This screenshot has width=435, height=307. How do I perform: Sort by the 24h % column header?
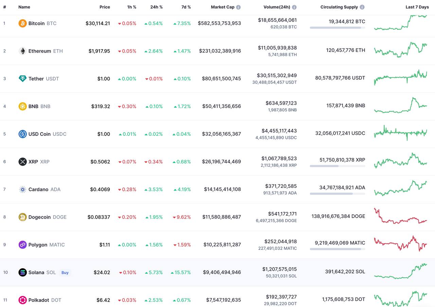(x=156, y=7)
